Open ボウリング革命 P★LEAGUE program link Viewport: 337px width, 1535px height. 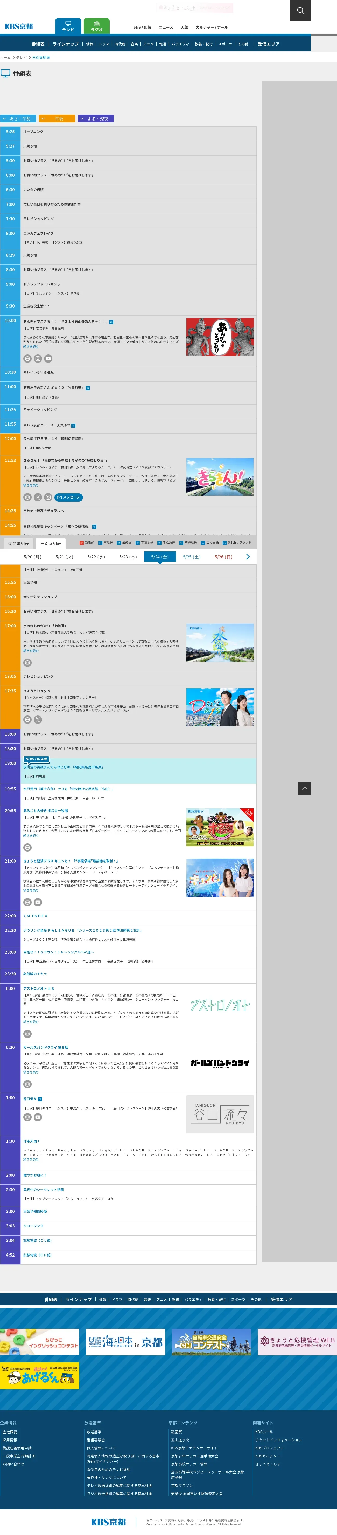tap(82, 930)
